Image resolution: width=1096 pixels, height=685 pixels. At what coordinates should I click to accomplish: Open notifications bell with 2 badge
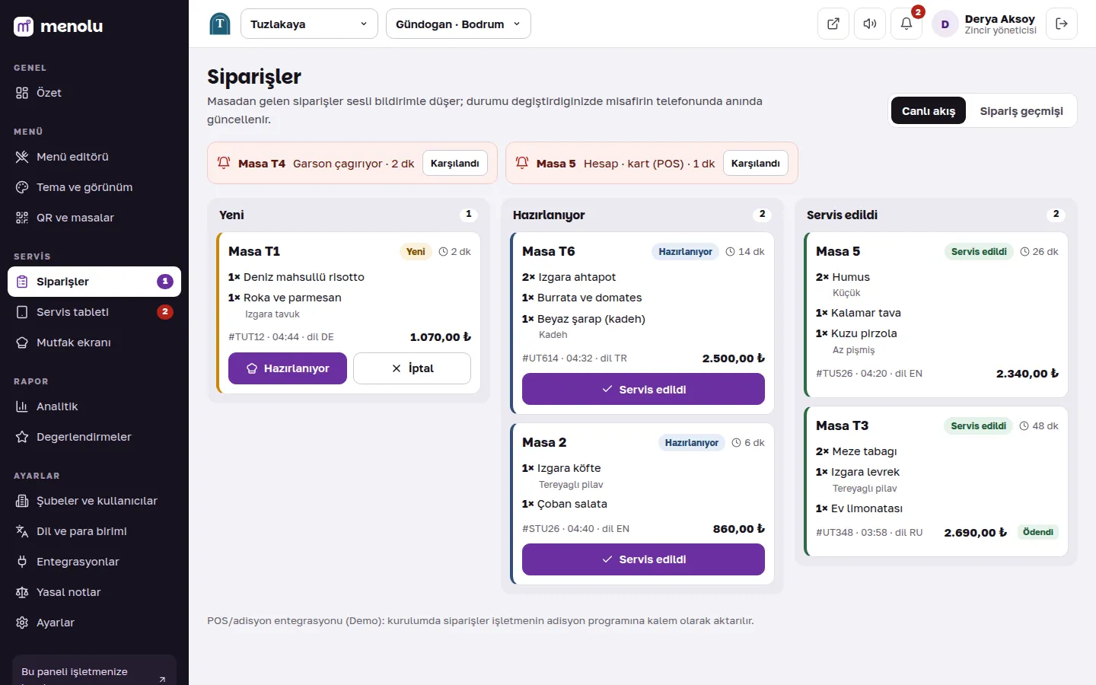[x=906, y=24]
